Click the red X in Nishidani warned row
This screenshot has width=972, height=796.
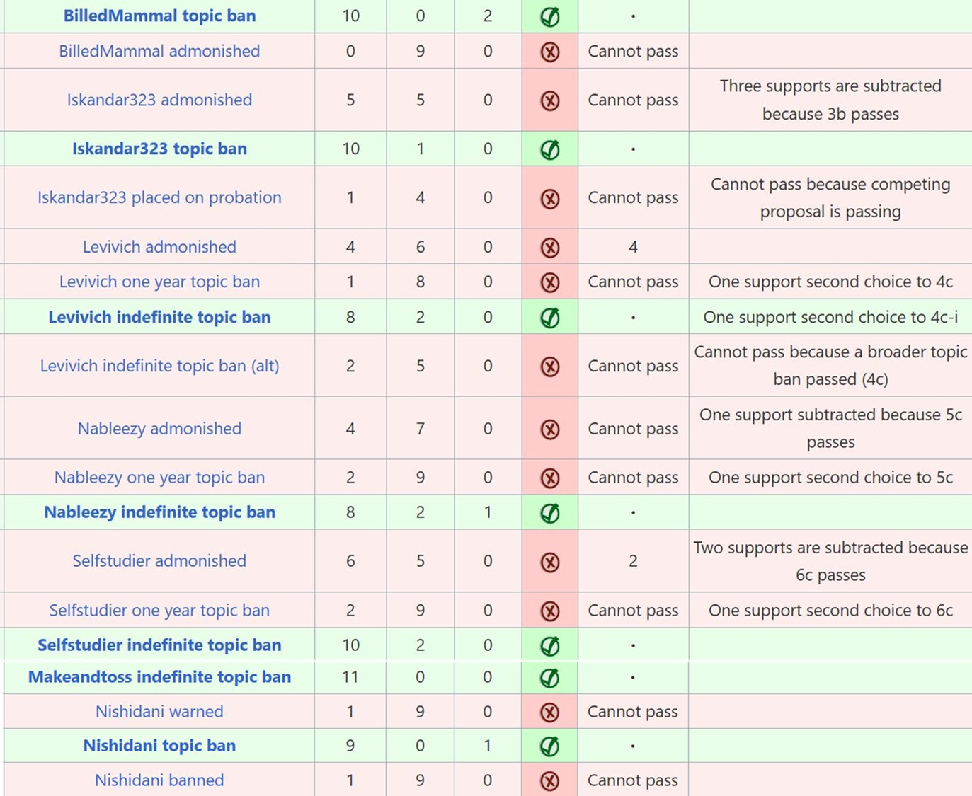tap(550, 713)
